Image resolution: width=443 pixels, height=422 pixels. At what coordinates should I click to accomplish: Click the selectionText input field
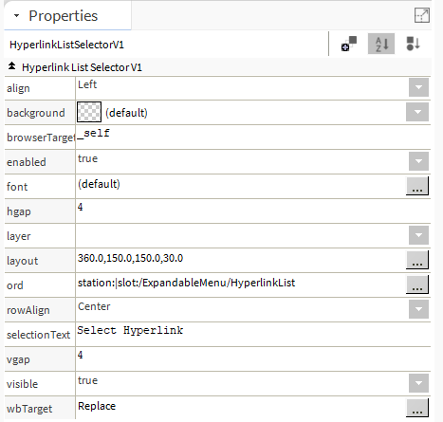[x=253, y=334]
